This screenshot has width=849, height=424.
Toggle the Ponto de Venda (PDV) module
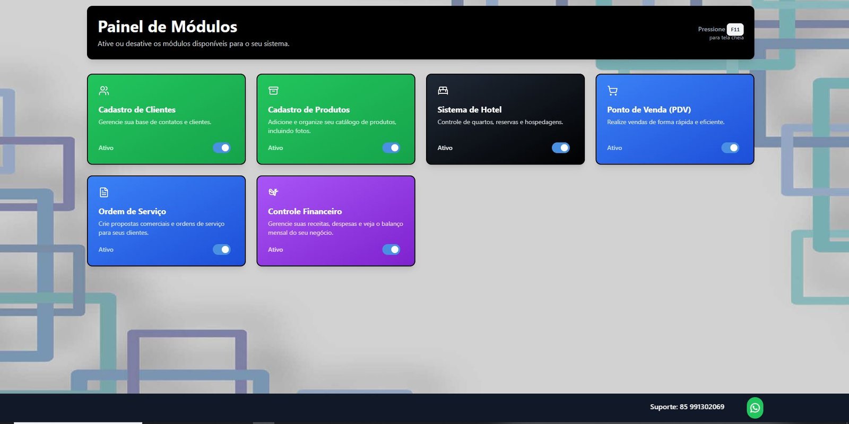click(x=730, y=148)
